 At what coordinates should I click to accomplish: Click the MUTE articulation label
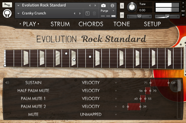pos(33,114)
